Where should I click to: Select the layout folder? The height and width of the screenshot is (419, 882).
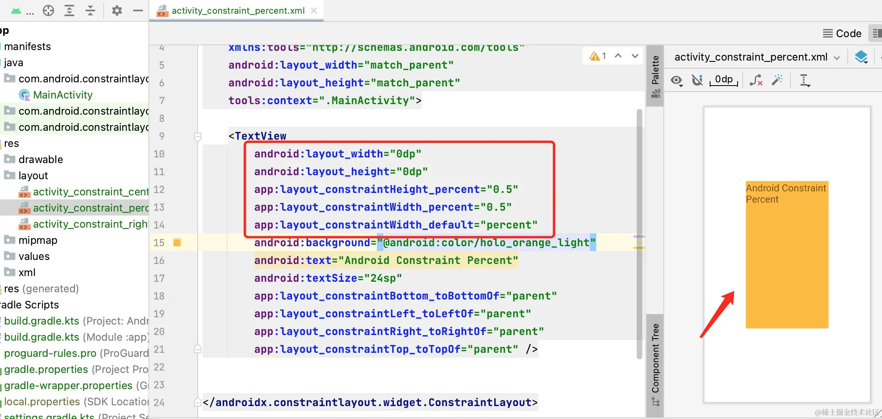(33, 176)
